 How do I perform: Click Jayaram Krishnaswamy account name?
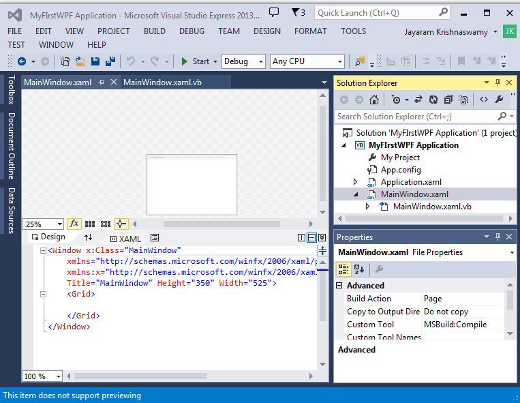[446, 32]
